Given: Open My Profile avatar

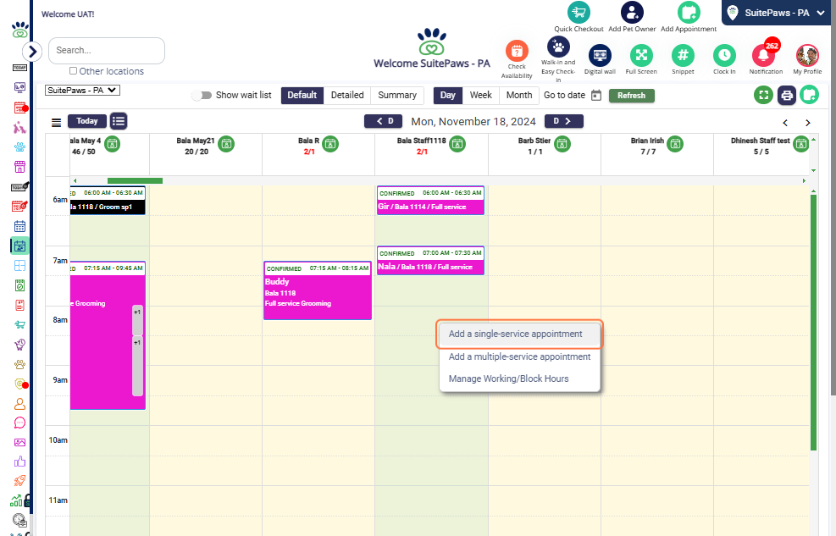Looking at the screenshot, I should click(x=807, y=55).
